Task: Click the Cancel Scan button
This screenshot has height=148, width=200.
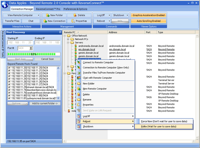Action: click(x=48, y=59)
